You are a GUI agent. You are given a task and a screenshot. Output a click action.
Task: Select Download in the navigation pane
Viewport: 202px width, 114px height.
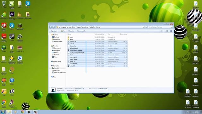[56, 39]
